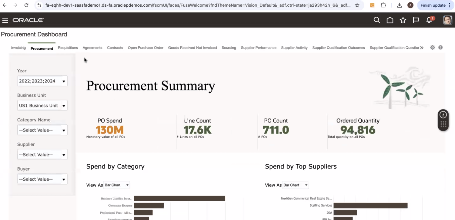Open dashboard settings with the gear icon
This screenshot has width=455, height=220.
pos(433,47)
